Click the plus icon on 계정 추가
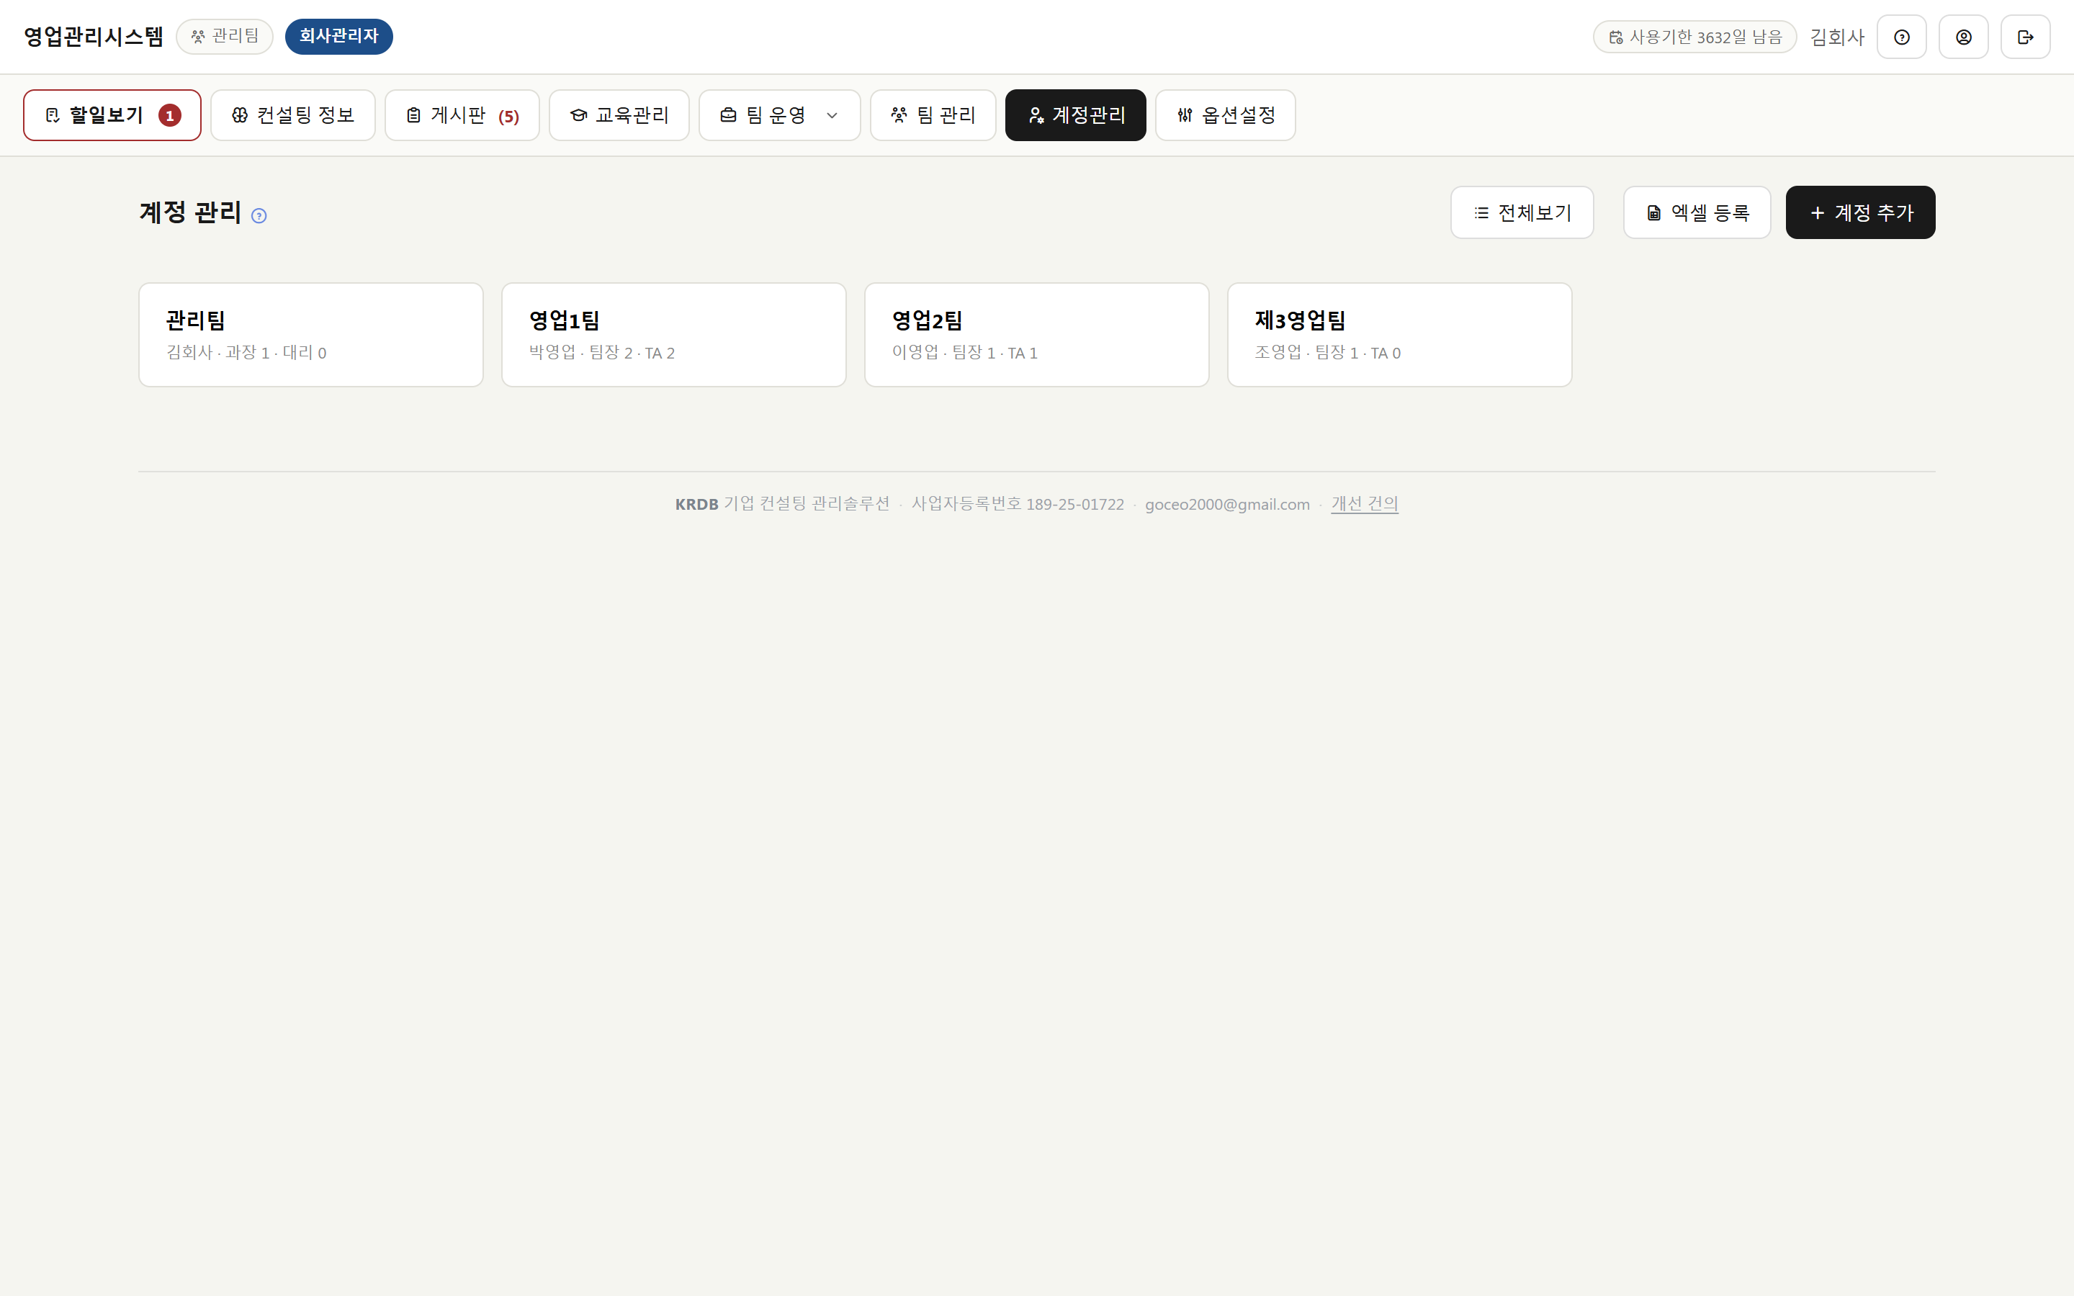Screen dimensions: 2074x1296 pyautogui.click(x=1817, y=212)
